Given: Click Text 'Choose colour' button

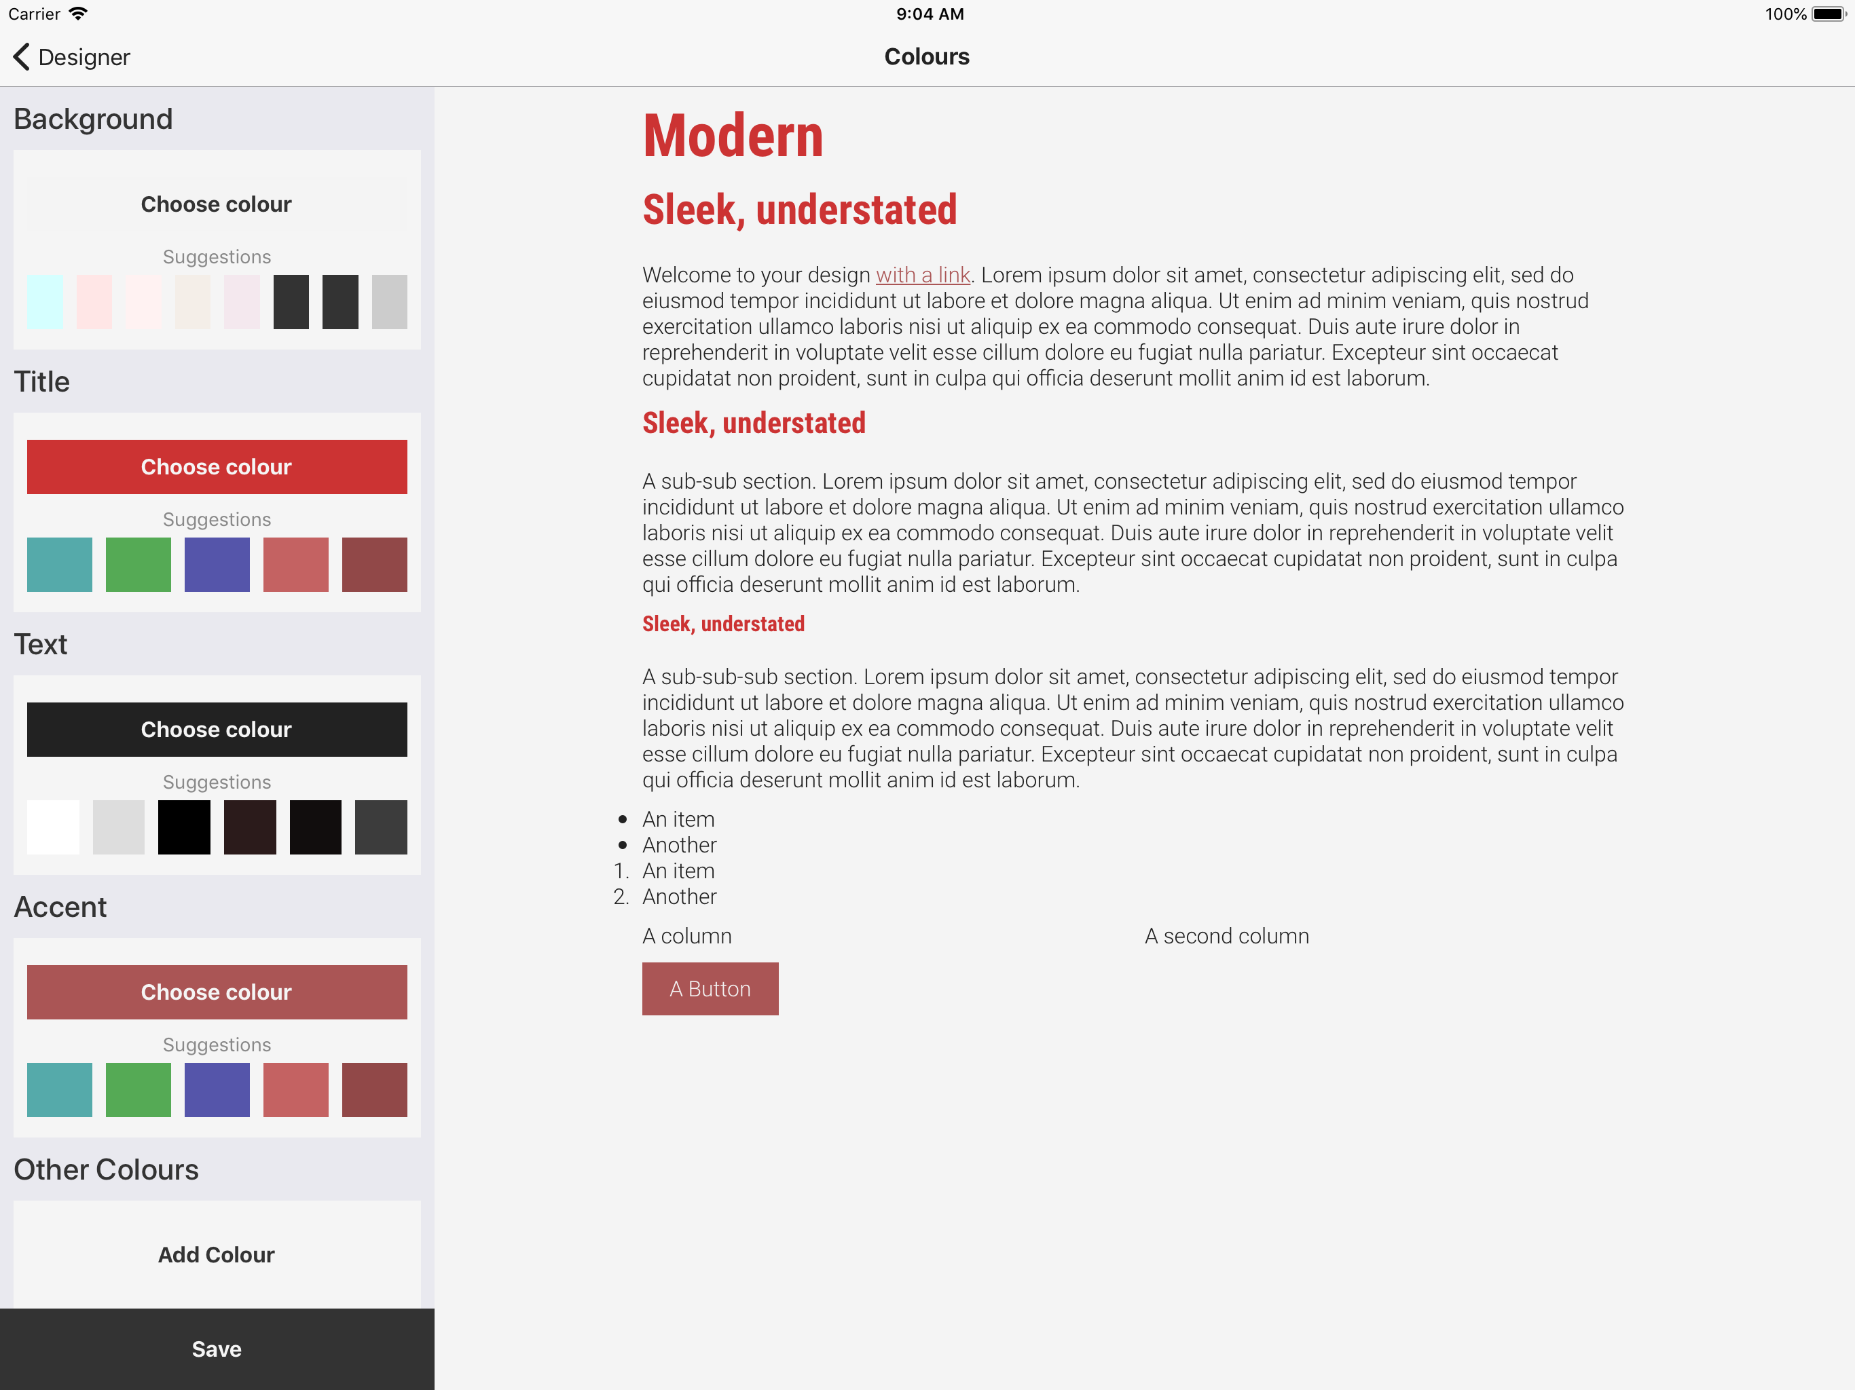Looking at the screenshot, I should [215, 728].
